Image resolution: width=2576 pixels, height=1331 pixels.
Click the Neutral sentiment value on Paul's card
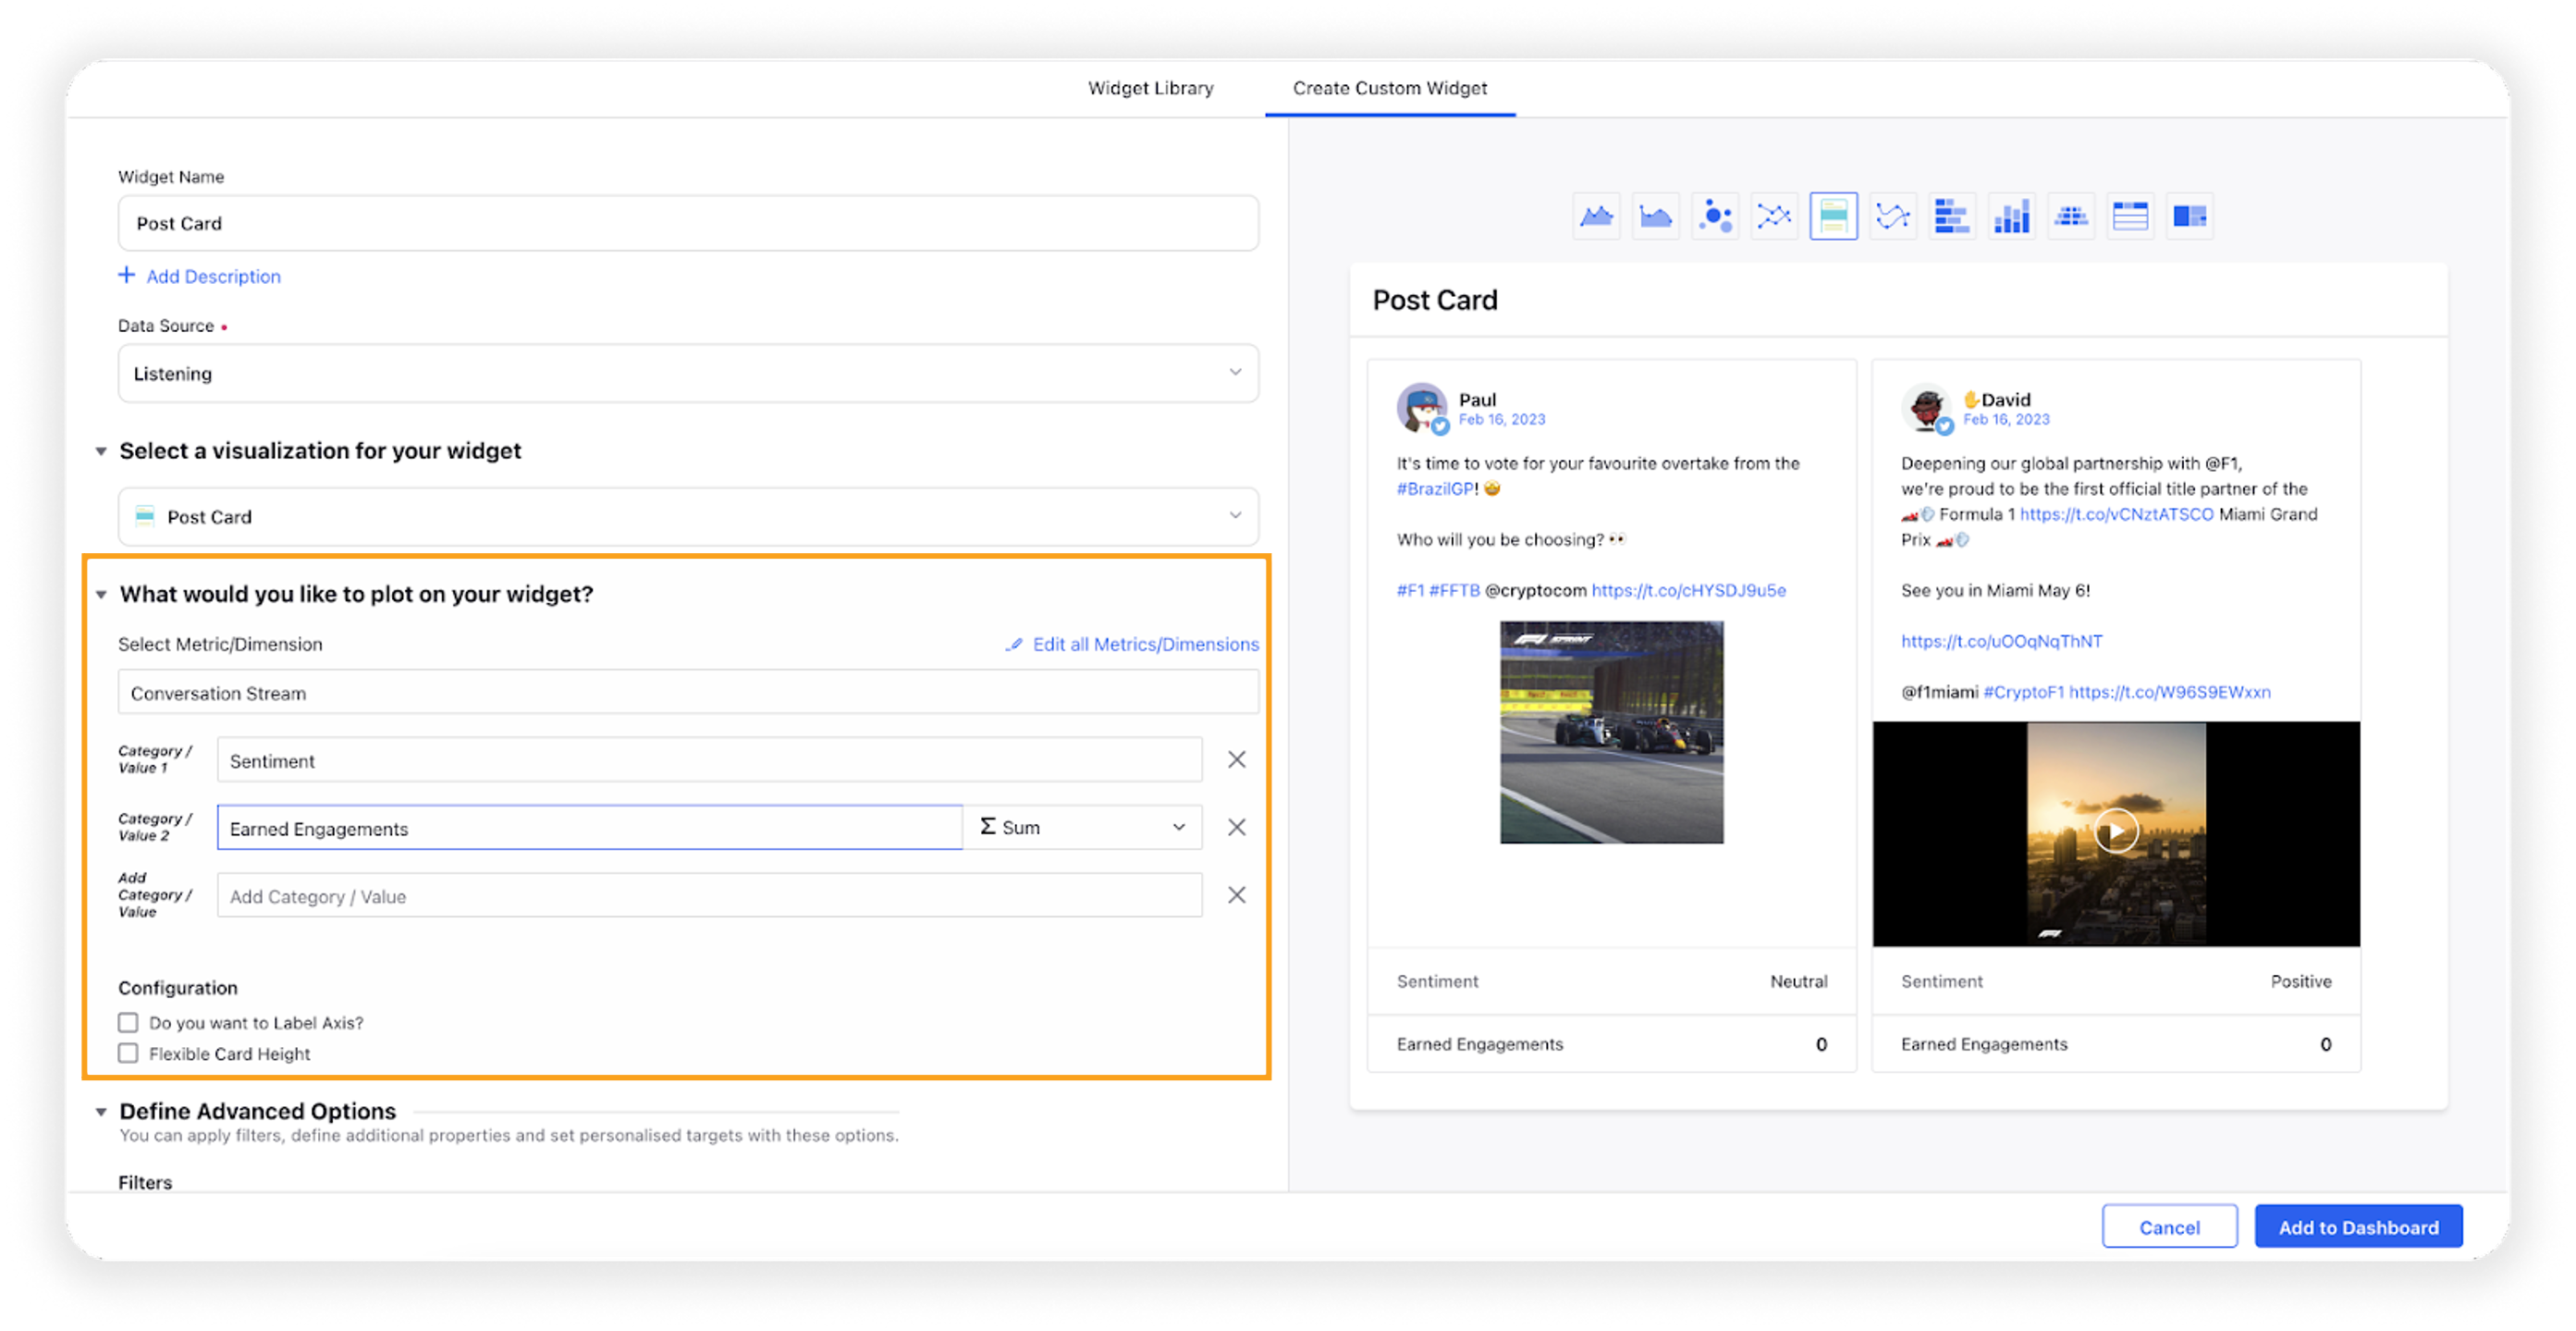(x=1798, y=983)
